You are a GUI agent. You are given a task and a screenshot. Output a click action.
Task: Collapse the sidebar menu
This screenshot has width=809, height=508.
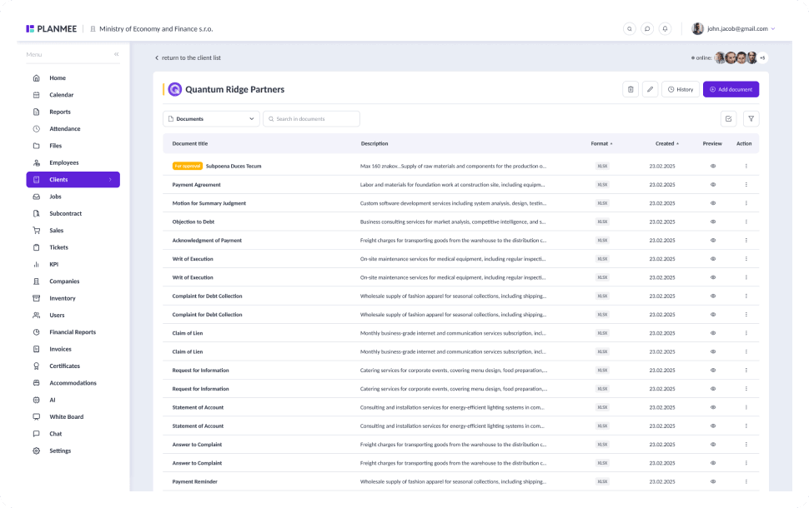tap(117, 54)
